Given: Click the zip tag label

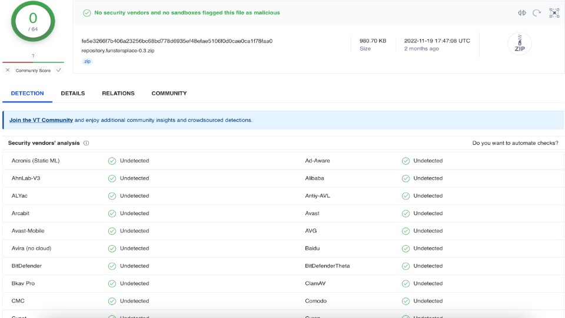Looking at the screenshot, I should coord(87,61).
